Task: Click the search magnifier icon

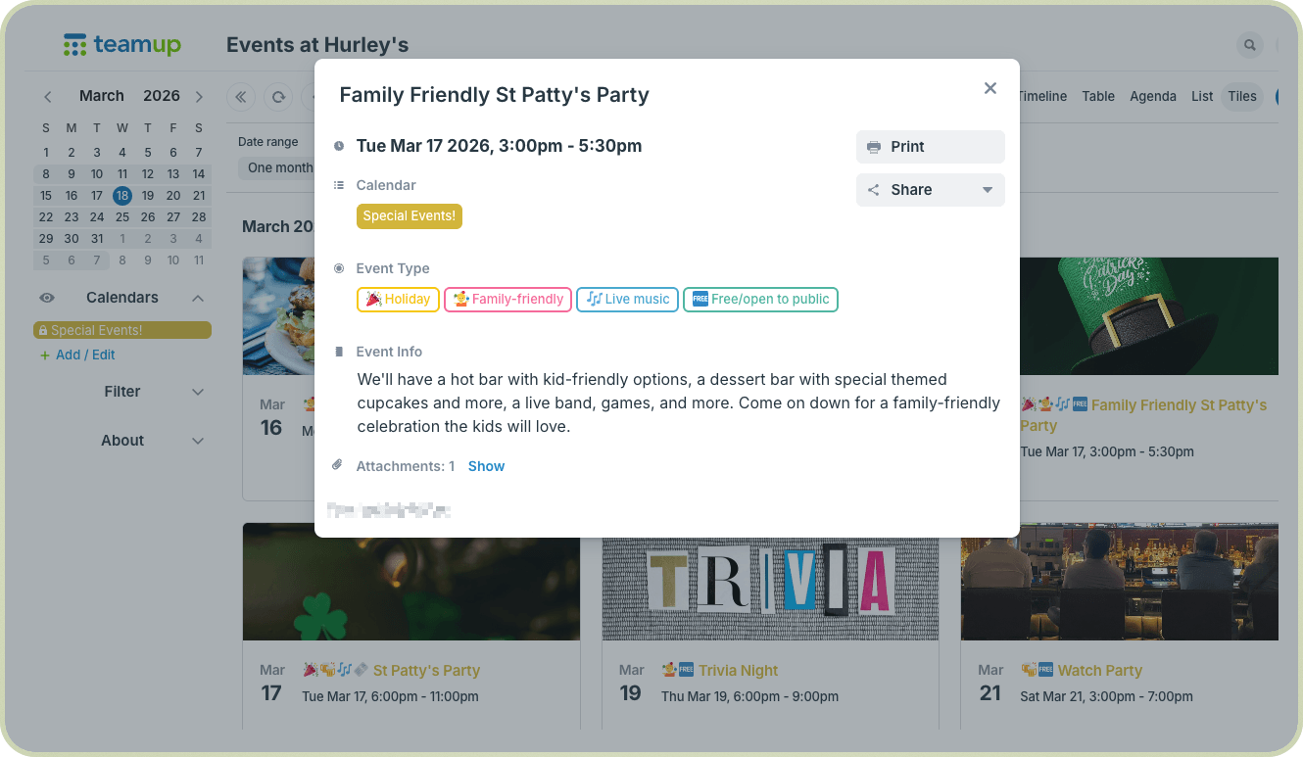Action: (1249, 45)
